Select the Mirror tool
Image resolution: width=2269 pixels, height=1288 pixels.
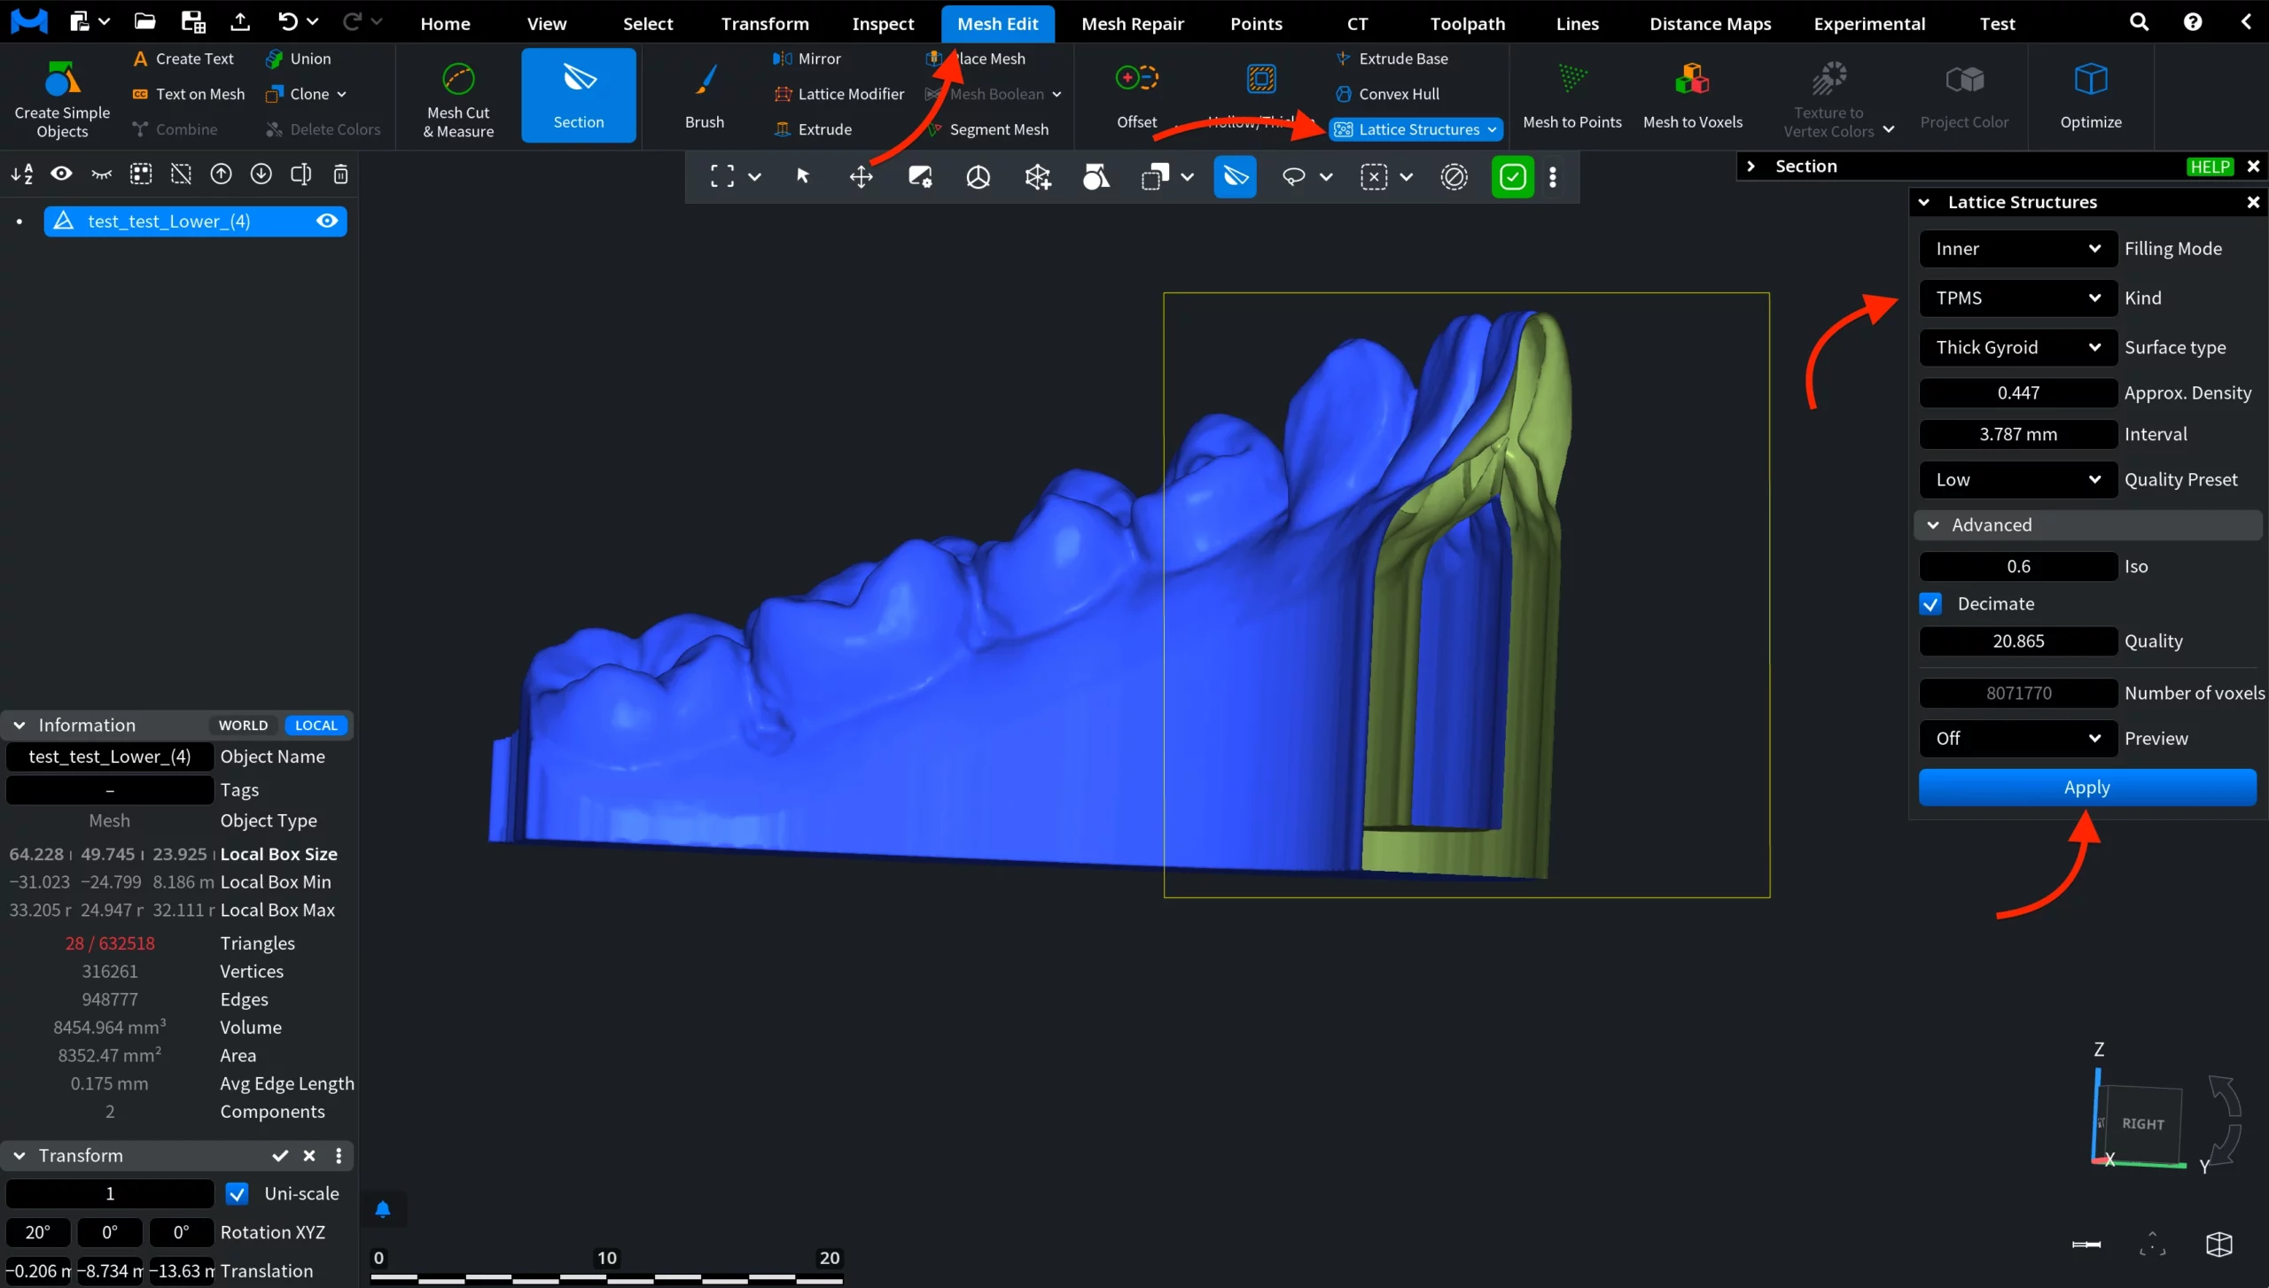808,58
